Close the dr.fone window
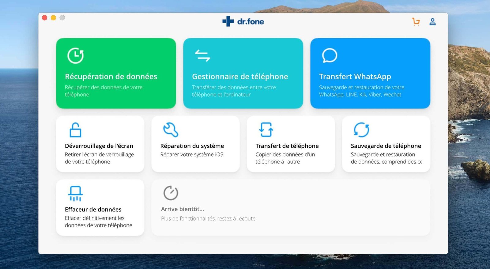The width and height of the screenshot is (490, 269). click(x=44, y=18)
